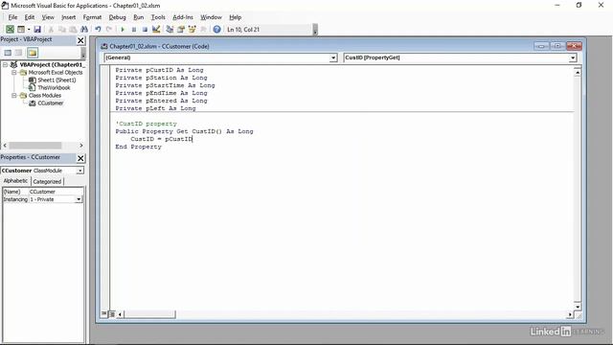Click code window scroll down arrow
The image size is (613, 345).
click(578, 307)
